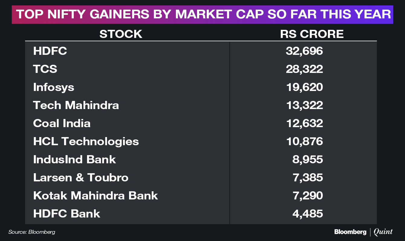Select the title banner heading
Viewport: 405px width, 241px height.
coord(202,15)
